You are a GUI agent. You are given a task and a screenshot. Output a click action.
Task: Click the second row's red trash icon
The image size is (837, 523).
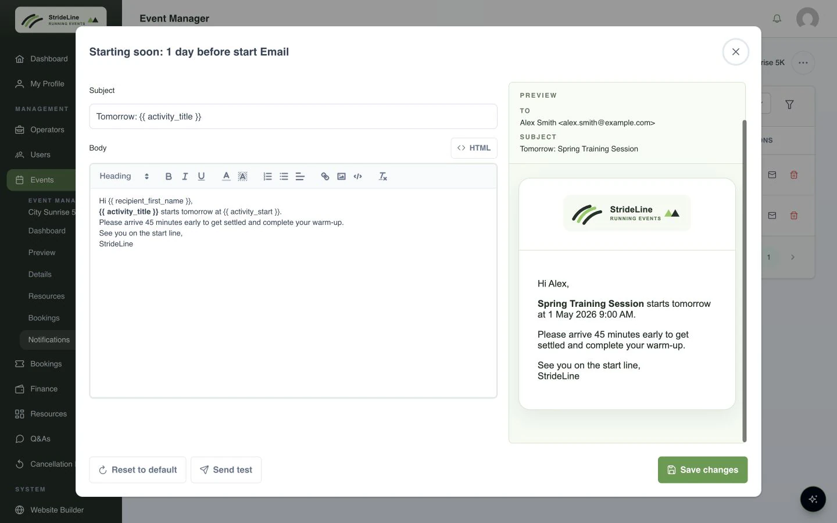coord(793,215)
